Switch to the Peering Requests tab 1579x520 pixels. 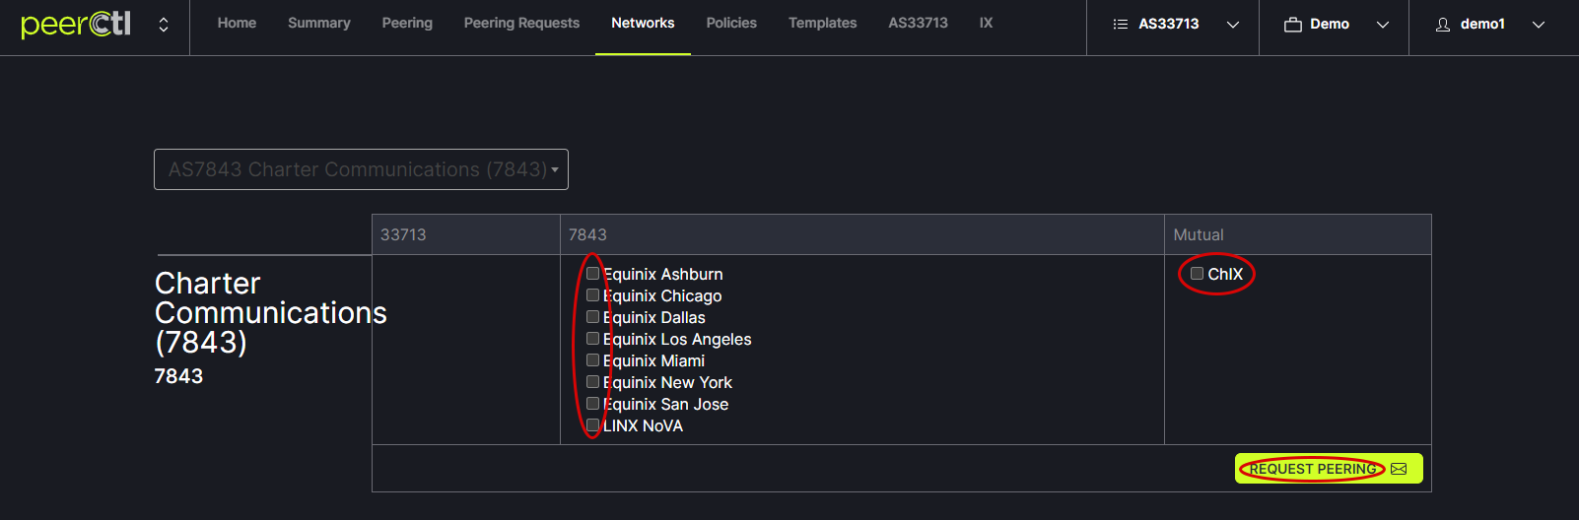pos(521,23)
